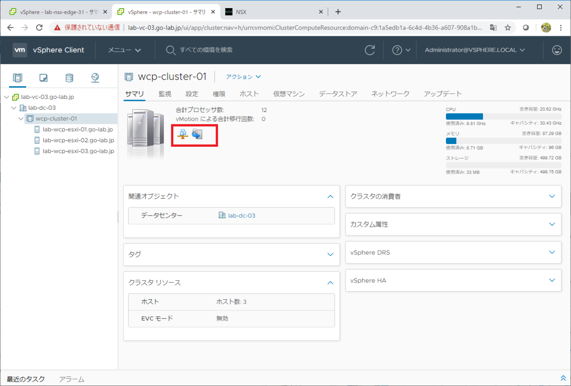
Task: Switch to the 設定 tab
Action: 192,94
